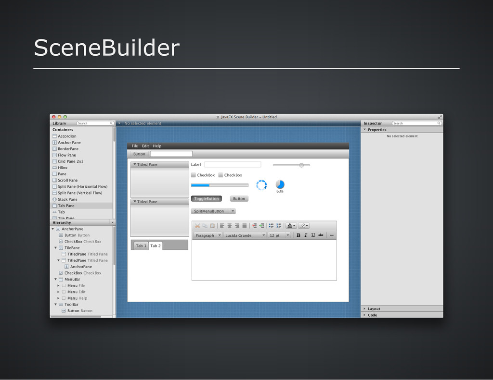Image resolution: width=493 pixels, height=380 pixels.
Task: Click the magnifier in Inspector search
Action: tap(439, 123)
